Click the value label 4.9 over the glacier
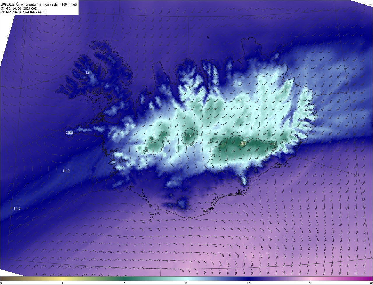Screen dimensions: 373x285 188,136
